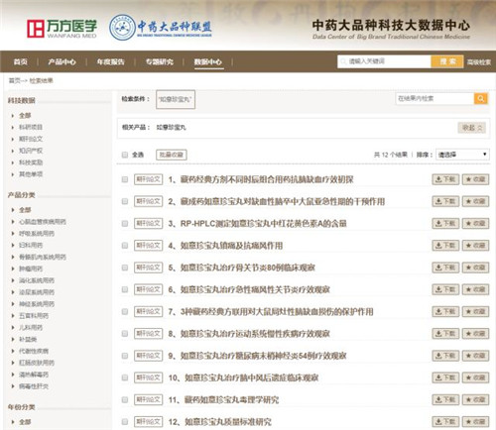This screenshot has width=496, height=430.
Task: Star result 8 运动系统慢性疾病
Action: 475,334
